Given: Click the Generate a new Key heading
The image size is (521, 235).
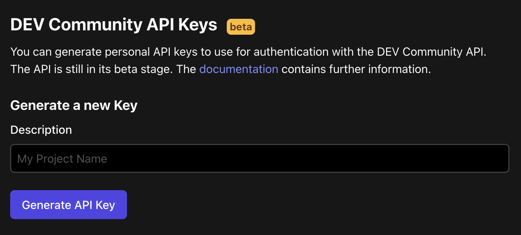Looking at the screenshot, I should [74, 105].
